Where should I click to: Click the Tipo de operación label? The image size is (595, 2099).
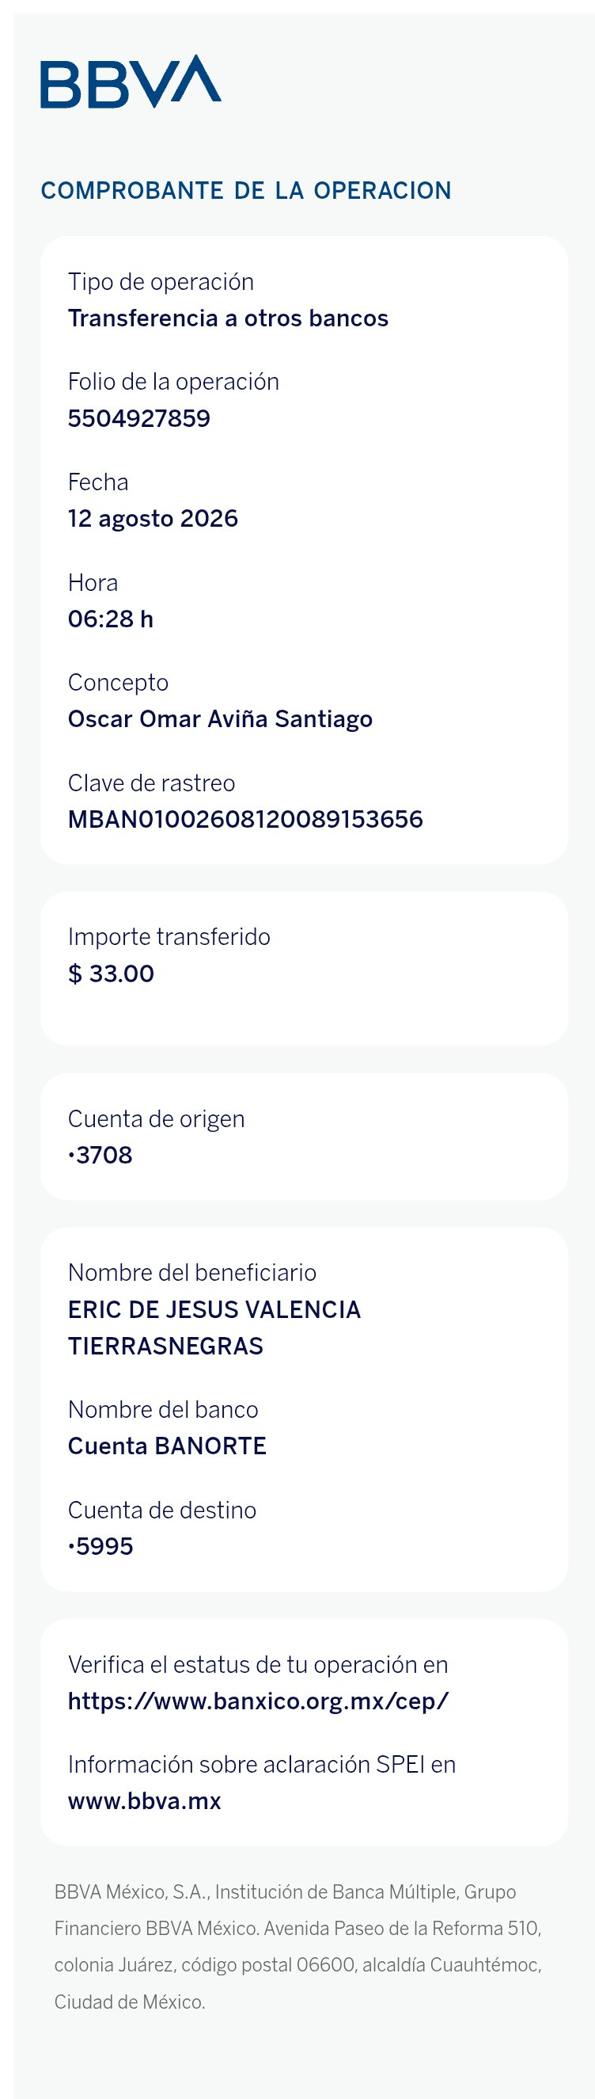pyautogui.click(x=161, y=282)
